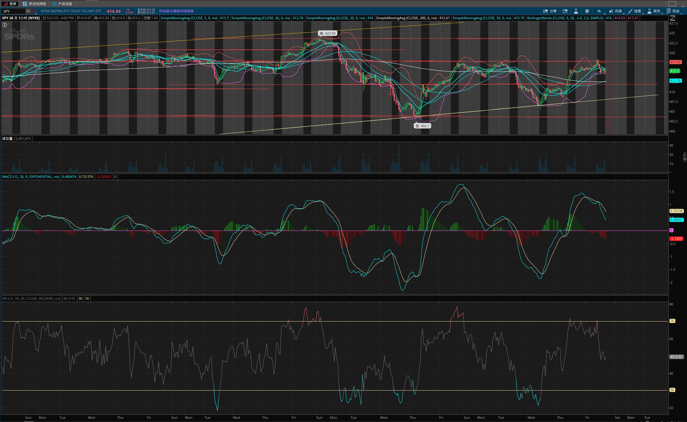687x422 pixels.
Task: Open the 绘图 drawing tools menu
Action: (634, 11)
